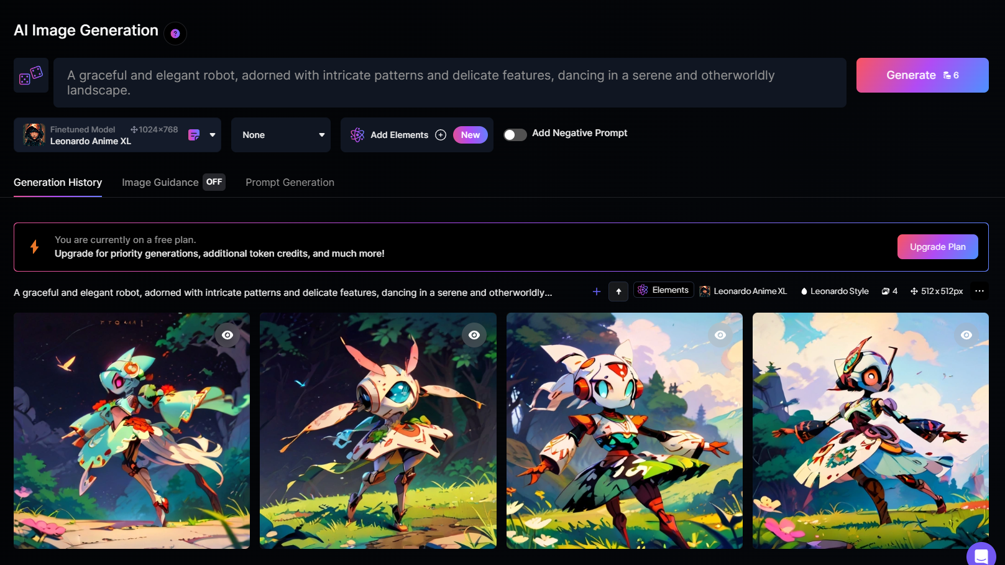This screenshot has width=1005, height=565.
Task: Open the None style dropdown
Action: 281,135
